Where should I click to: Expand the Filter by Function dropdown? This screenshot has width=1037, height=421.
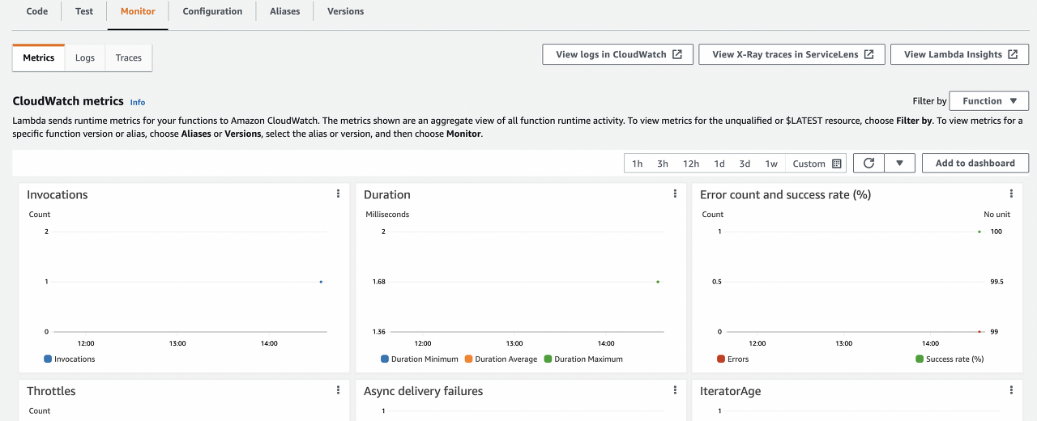988,101
